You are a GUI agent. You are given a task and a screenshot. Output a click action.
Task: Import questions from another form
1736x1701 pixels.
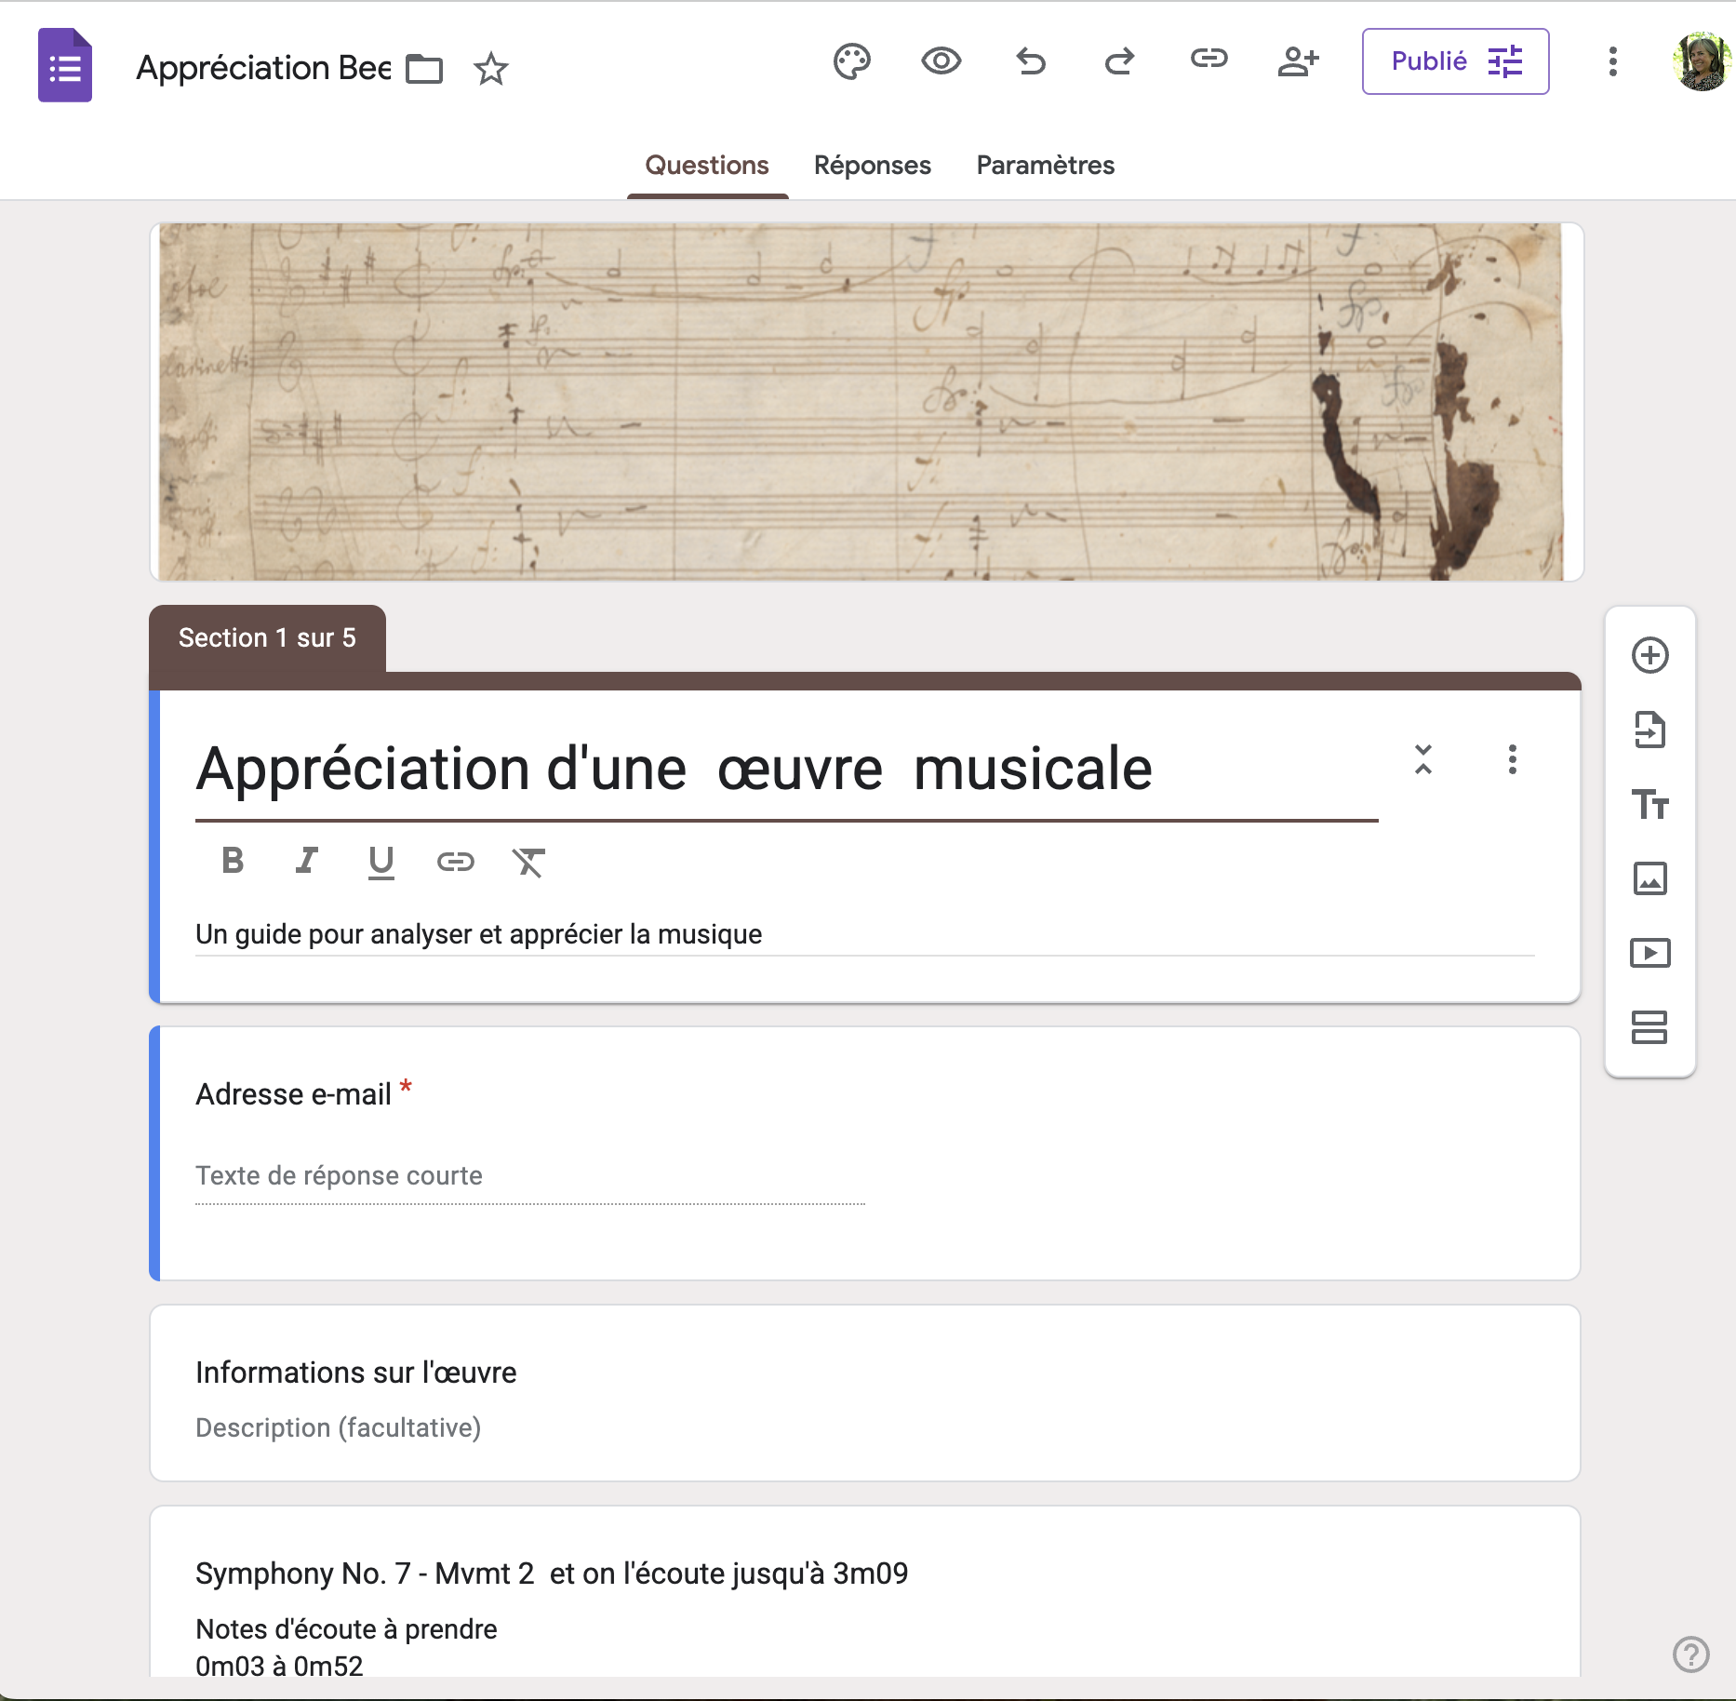point(1649,730)
